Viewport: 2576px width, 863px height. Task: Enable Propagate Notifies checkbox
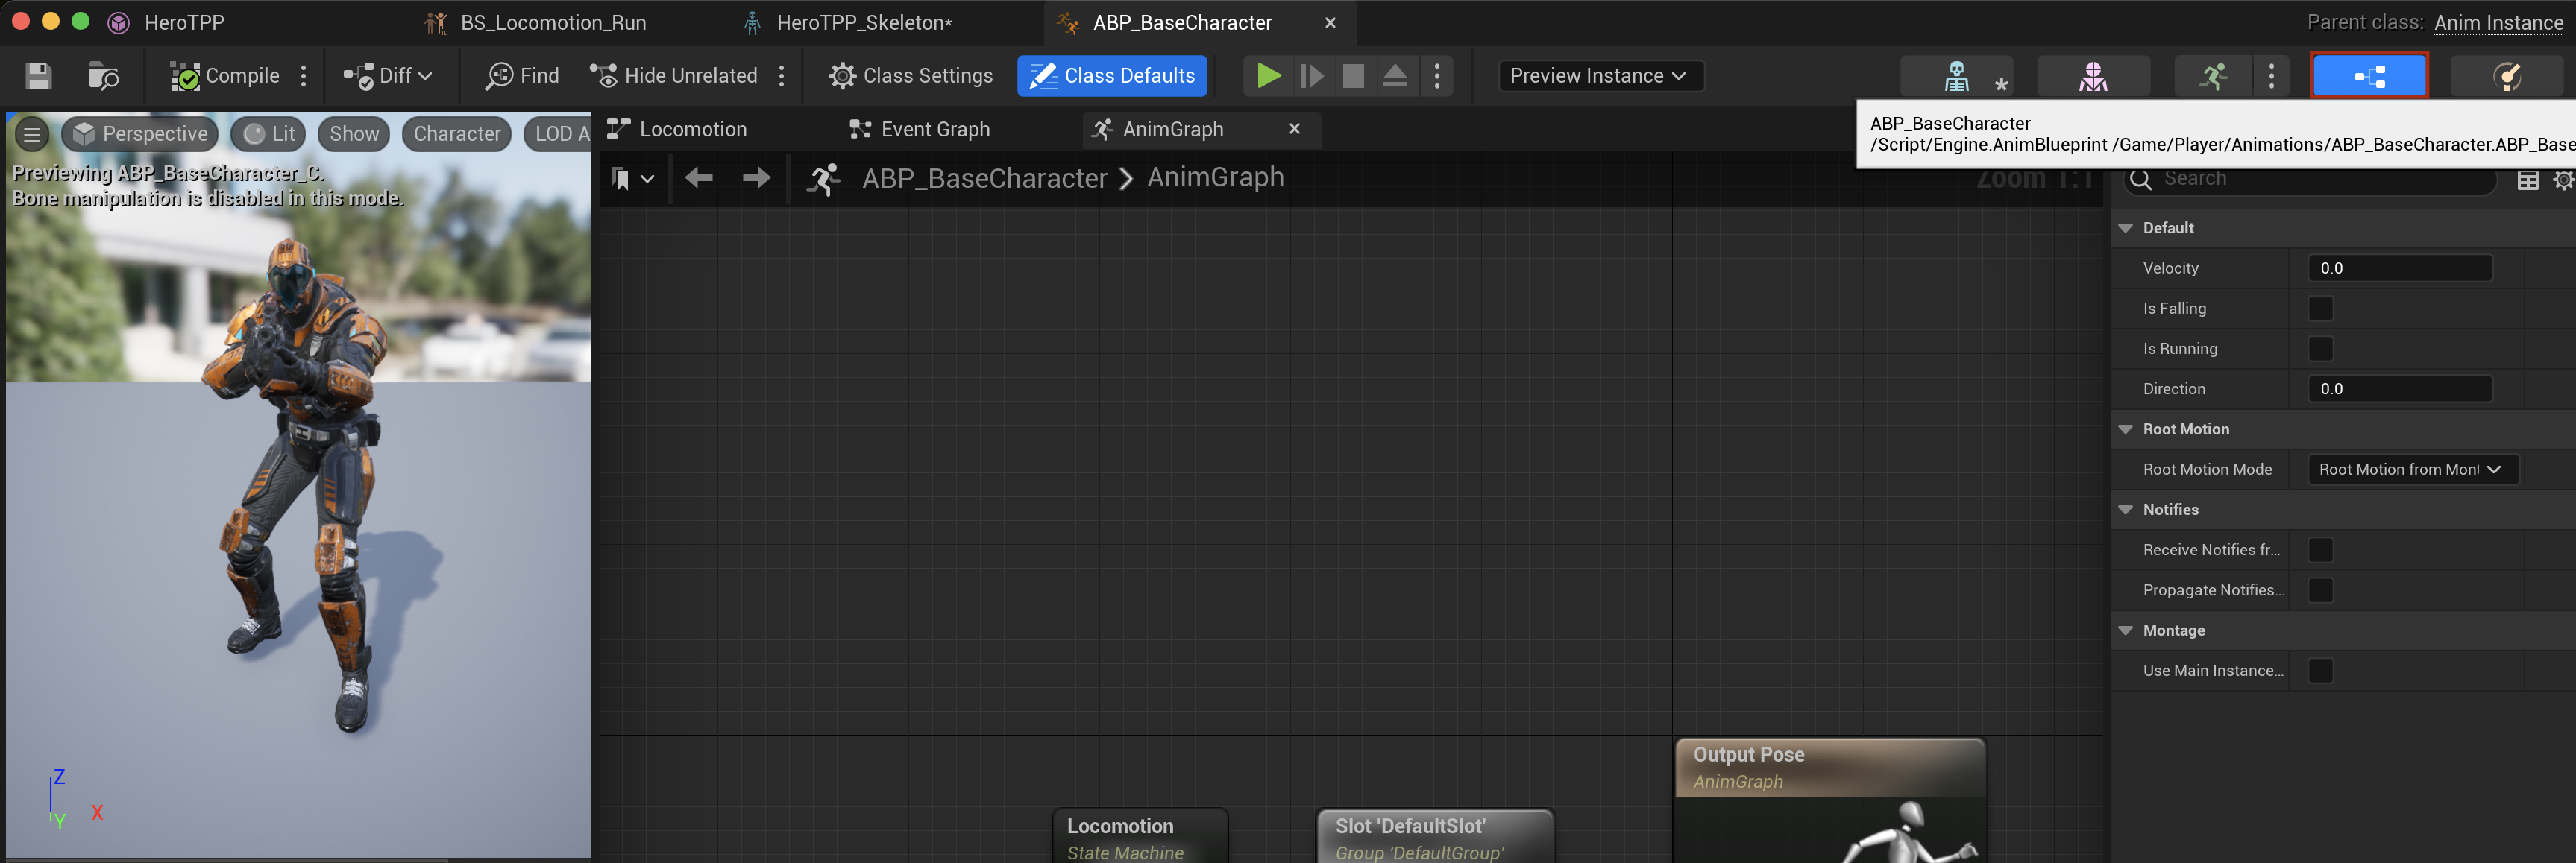coord(2320,590)
